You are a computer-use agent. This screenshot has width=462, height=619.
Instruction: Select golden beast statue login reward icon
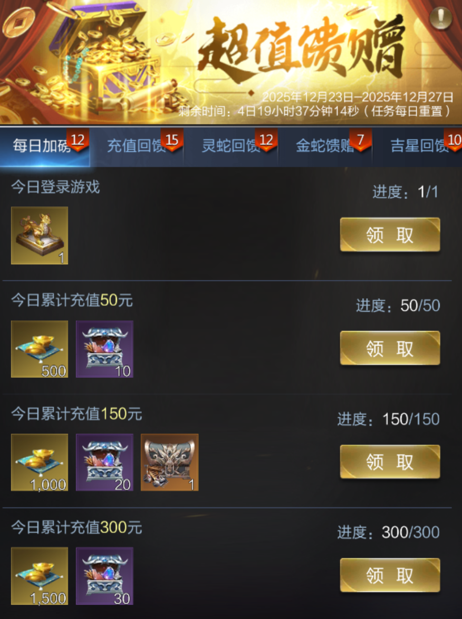(x=40, y=235)
